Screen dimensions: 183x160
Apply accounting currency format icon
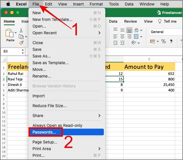click(x=153, y=41)
